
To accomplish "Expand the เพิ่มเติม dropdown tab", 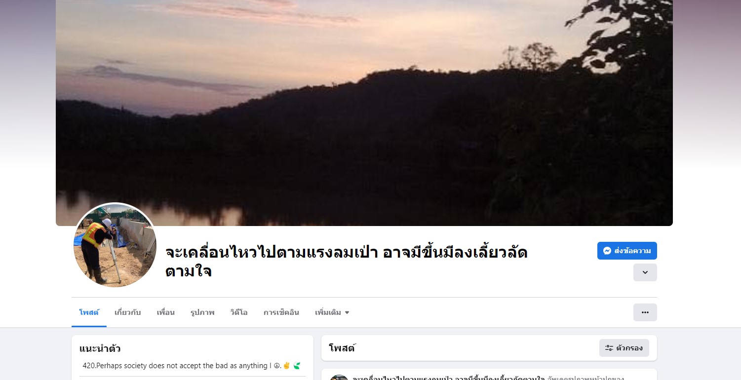I will [x=332, y=312].
